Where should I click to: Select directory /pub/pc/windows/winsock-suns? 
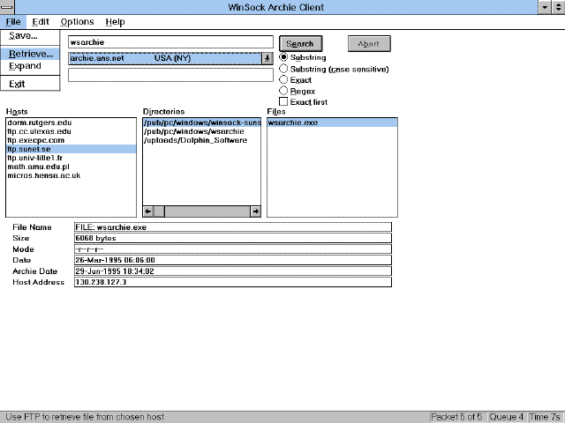pyautogui.click(x=202, y=122)
